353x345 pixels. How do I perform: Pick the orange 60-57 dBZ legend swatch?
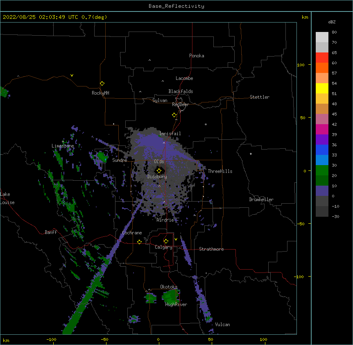click(x=322, y=68)
